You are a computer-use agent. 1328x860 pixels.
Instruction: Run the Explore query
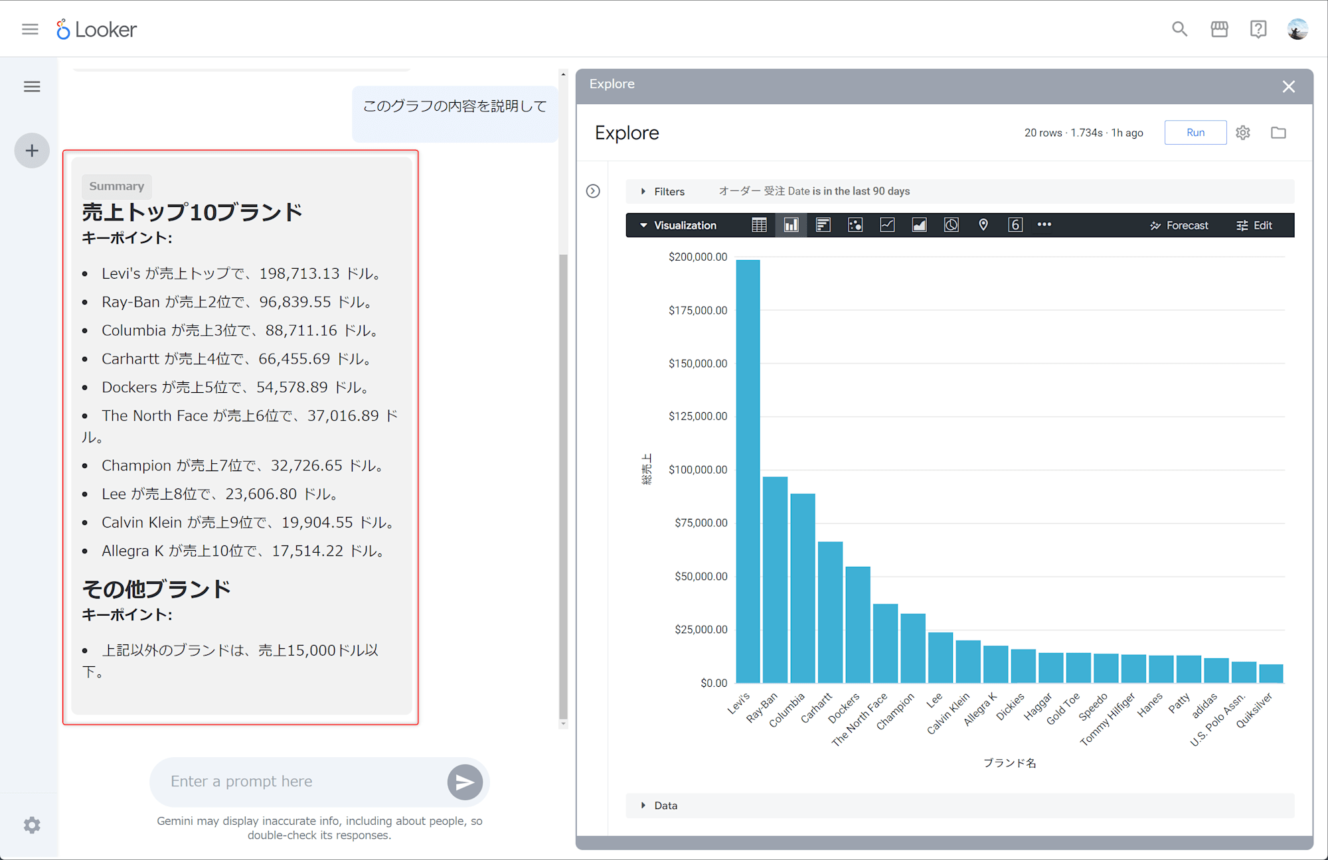[x=1195, y=133]
